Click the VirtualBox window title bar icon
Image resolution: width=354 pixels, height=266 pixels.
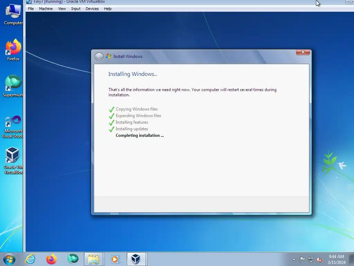click(x=29, y=2)
